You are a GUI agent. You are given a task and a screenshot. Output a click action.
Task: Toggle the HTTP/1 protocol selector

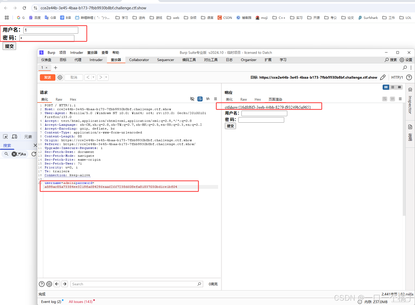[397, 77]
